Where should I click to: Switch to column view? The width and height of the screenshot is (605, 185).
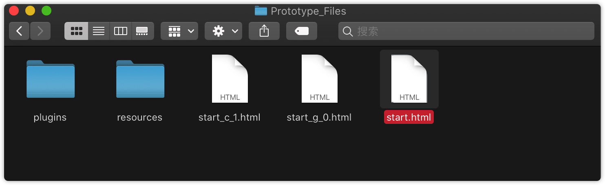(x=121, y=31)
